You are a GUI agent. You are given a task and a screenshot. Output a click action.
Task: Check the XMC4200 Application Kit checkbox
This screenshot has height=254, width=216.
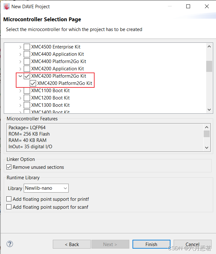coord(27,69)
